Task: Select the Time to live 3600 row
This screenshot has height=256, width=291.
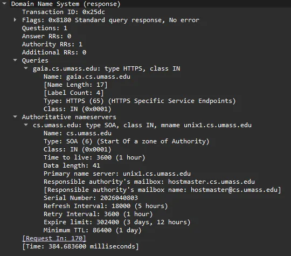Action: tap(94, 157)
